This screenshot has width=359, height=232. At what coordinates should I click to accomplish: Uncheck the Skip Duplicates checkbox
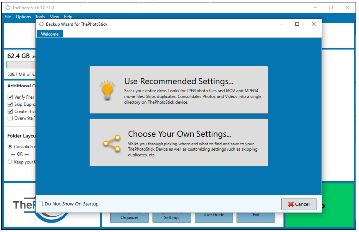(x=10, y=104)
